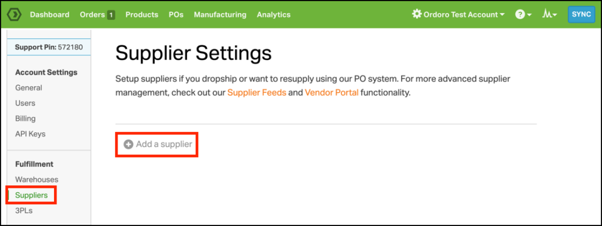Click the Orders count badge
The image size is (602, 226).
[x=111, y=15]
